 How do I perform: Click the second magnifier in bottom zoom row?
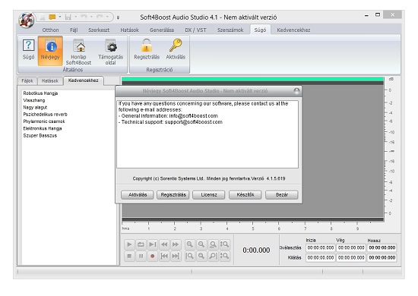[x=201, y=256]
